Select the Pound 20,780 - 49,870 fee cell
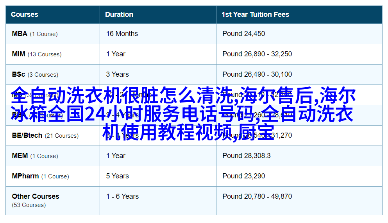 tap(257, 196)
